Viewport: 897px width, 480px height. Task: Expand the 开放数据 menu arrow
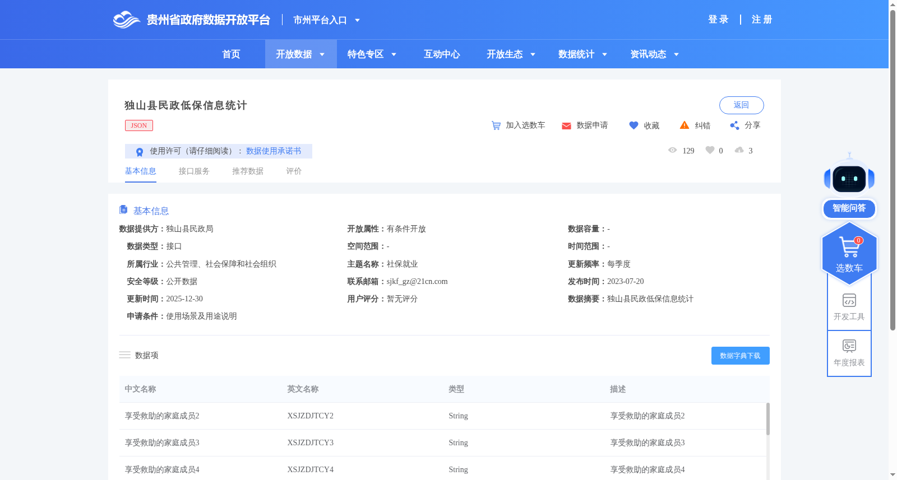point(322,54)
